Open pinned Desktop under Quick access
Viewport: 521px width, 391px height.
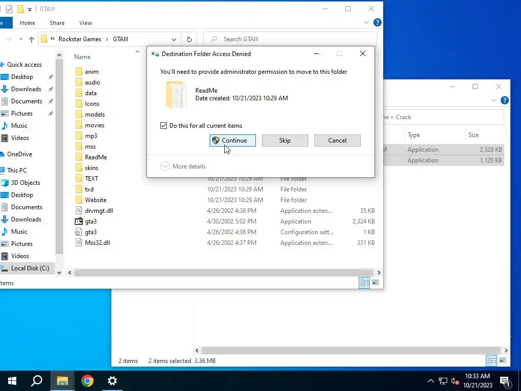[x=22, y=77]
